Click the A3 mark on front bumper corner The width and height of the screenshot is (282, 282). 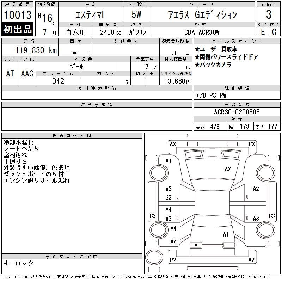click(173, 144)
